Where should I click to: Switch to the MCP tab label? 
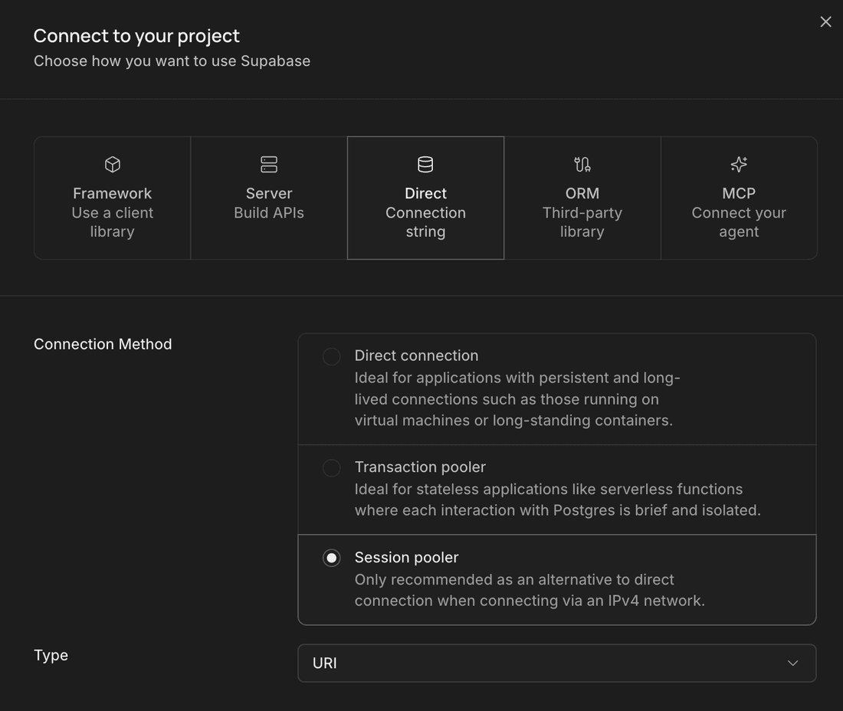click(x=739, y=194)
